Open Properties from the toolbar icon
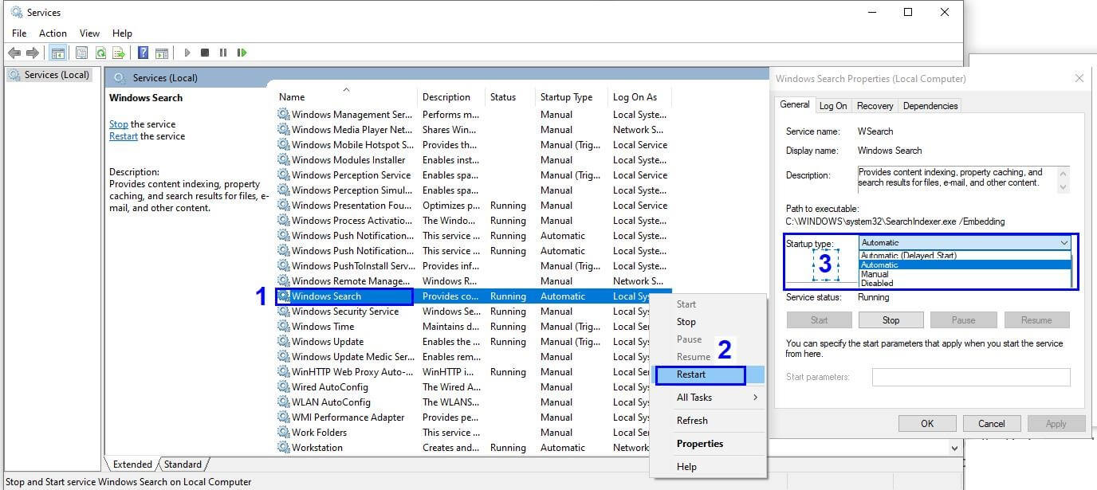 tap(81, 53)
